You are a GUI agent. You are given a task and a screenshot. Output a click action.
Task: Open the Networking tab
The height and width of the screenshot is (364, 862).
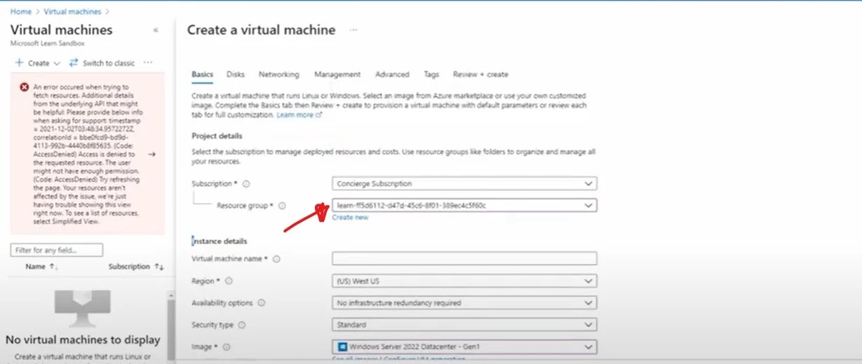point(278,74)
